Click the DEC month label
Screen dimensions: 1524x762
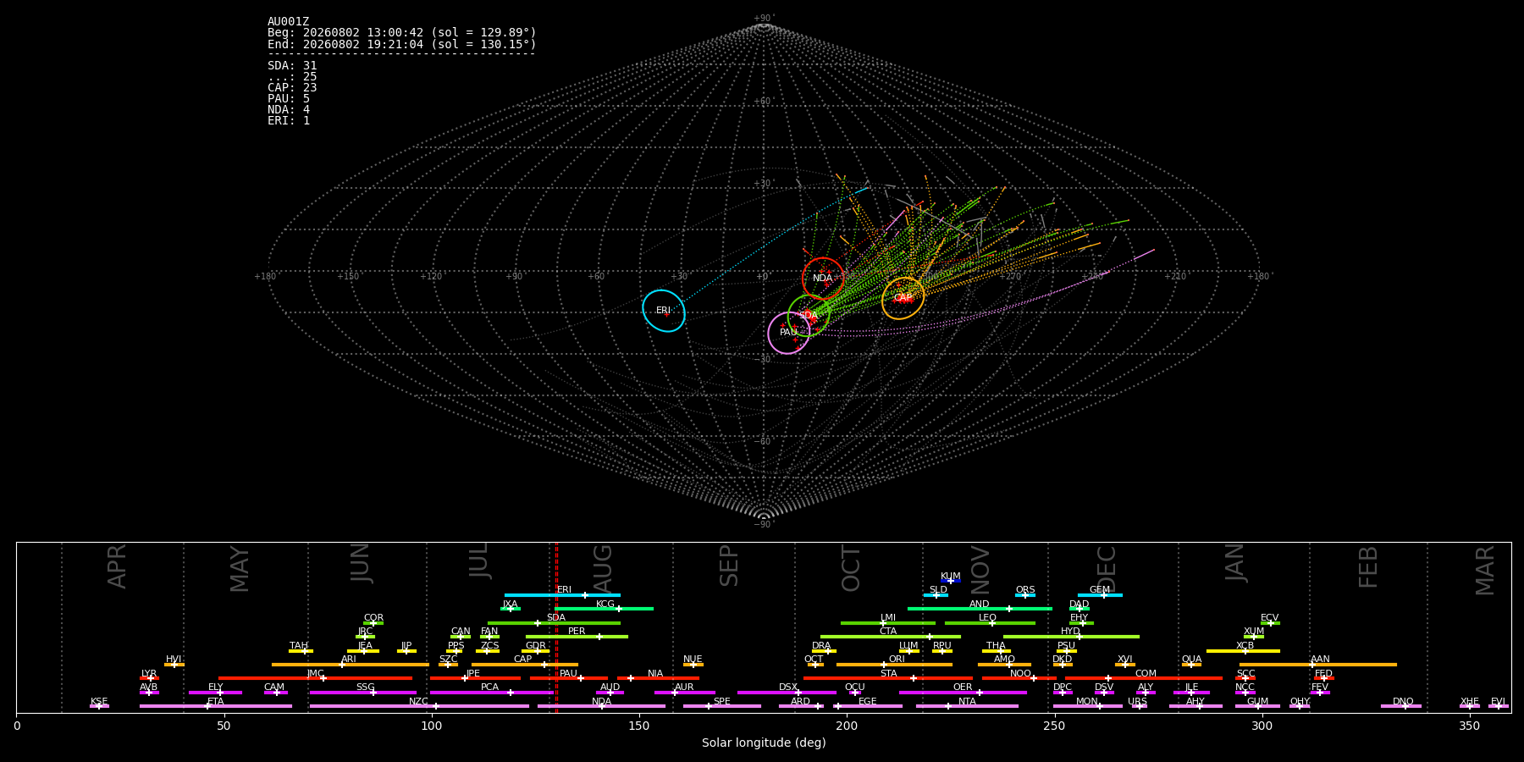1107,569
